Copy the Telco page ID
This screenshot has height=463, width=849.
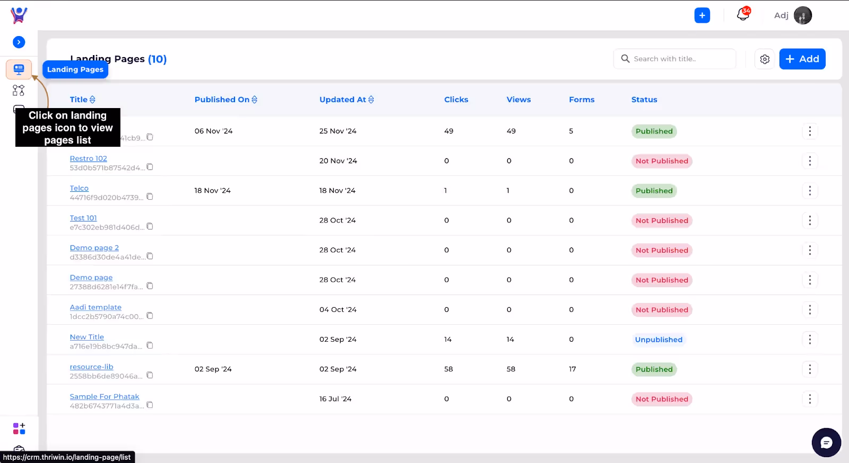[x=150, y=197]
